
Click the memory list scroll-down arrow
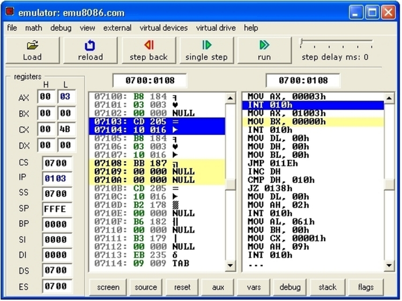pyautogui.click(x=230, y=265)
